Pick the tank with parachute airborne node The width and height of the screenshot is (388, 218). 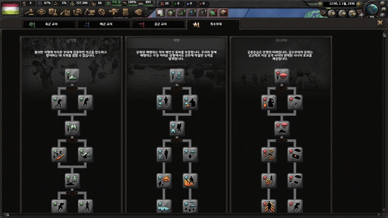point(282,128)
